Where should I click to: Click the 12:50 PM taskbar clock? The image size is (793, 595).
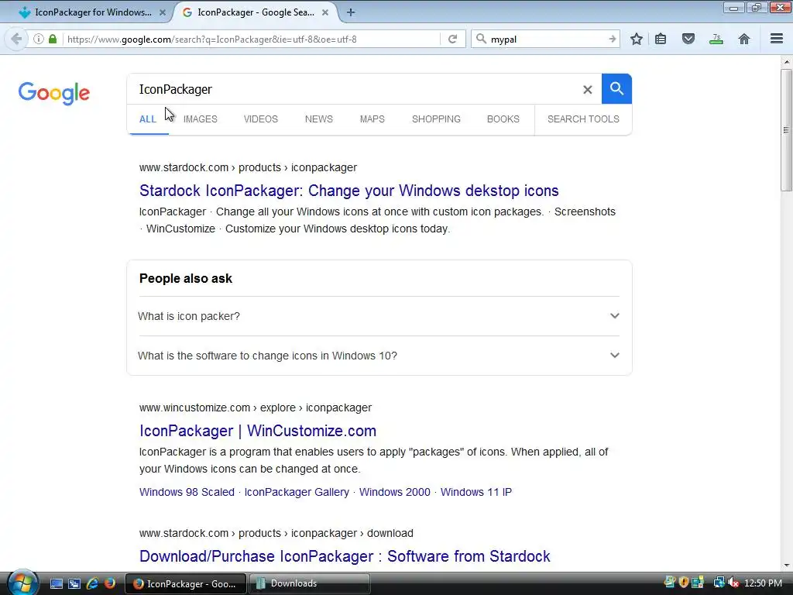pyautogui.click(x=763, y=583)
